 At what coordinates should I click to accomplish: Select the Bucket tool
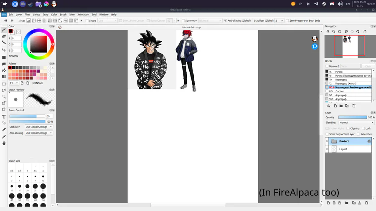click(x=4, y=70)
